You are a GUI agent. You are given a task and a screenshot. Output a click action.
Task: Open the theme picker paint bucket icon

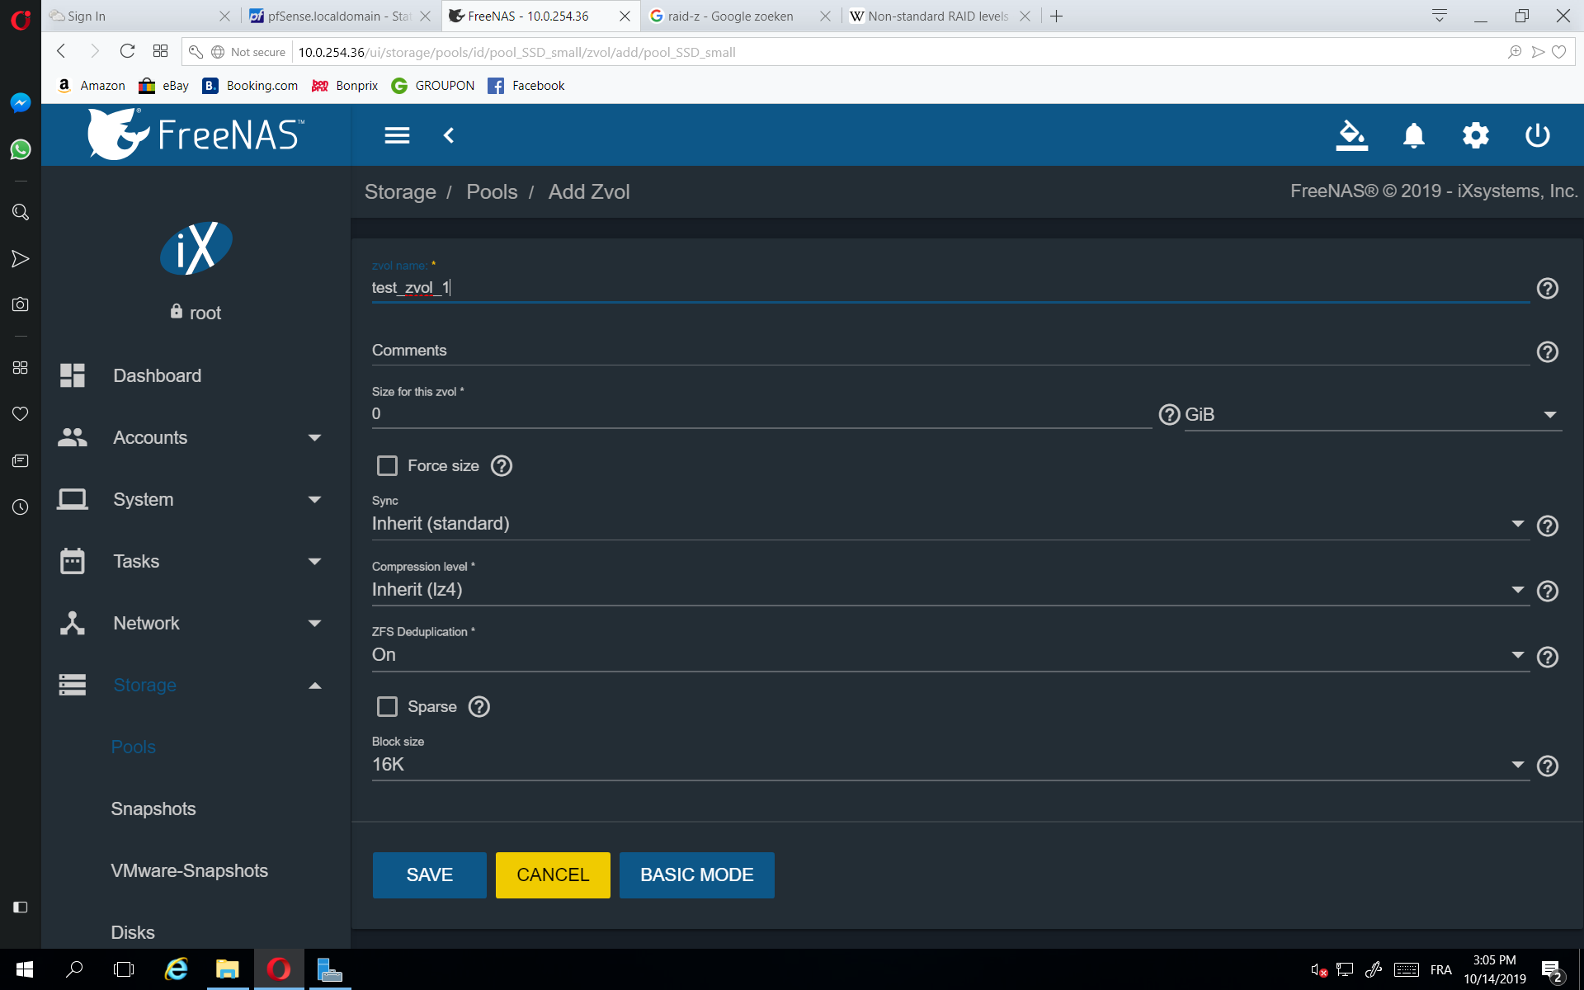[1351, 135]
